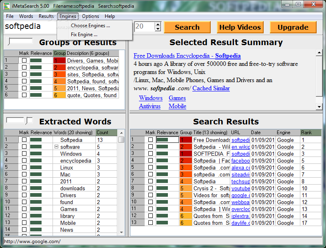Adjust the Extracted Words slider
Image resolution: width=326 pixels, height=248 pixels.
[x=26, y=121]
